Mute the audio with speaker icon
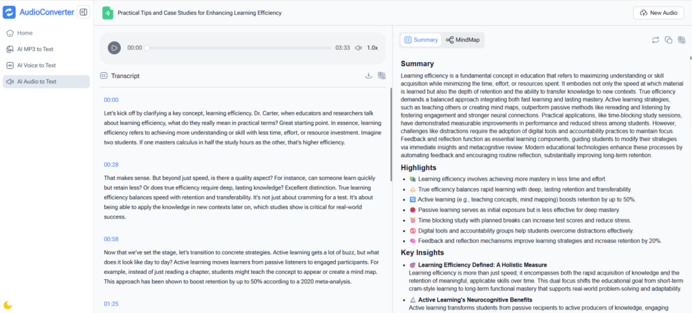Viewport: 692px width, 313px height. [x=357, y=48]
